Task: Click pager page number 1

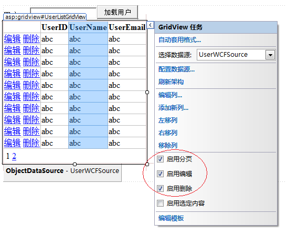Action: [x=8, y=156]
